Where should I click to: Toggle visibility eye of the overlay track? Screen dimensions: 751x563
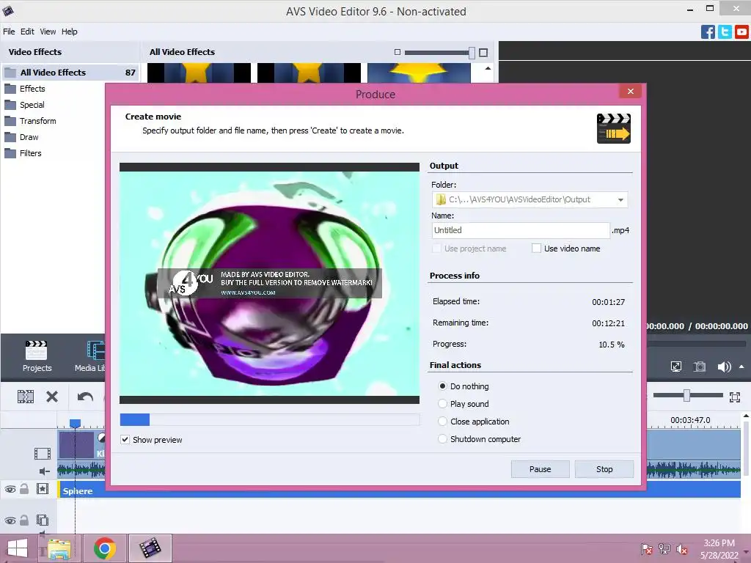10,520
